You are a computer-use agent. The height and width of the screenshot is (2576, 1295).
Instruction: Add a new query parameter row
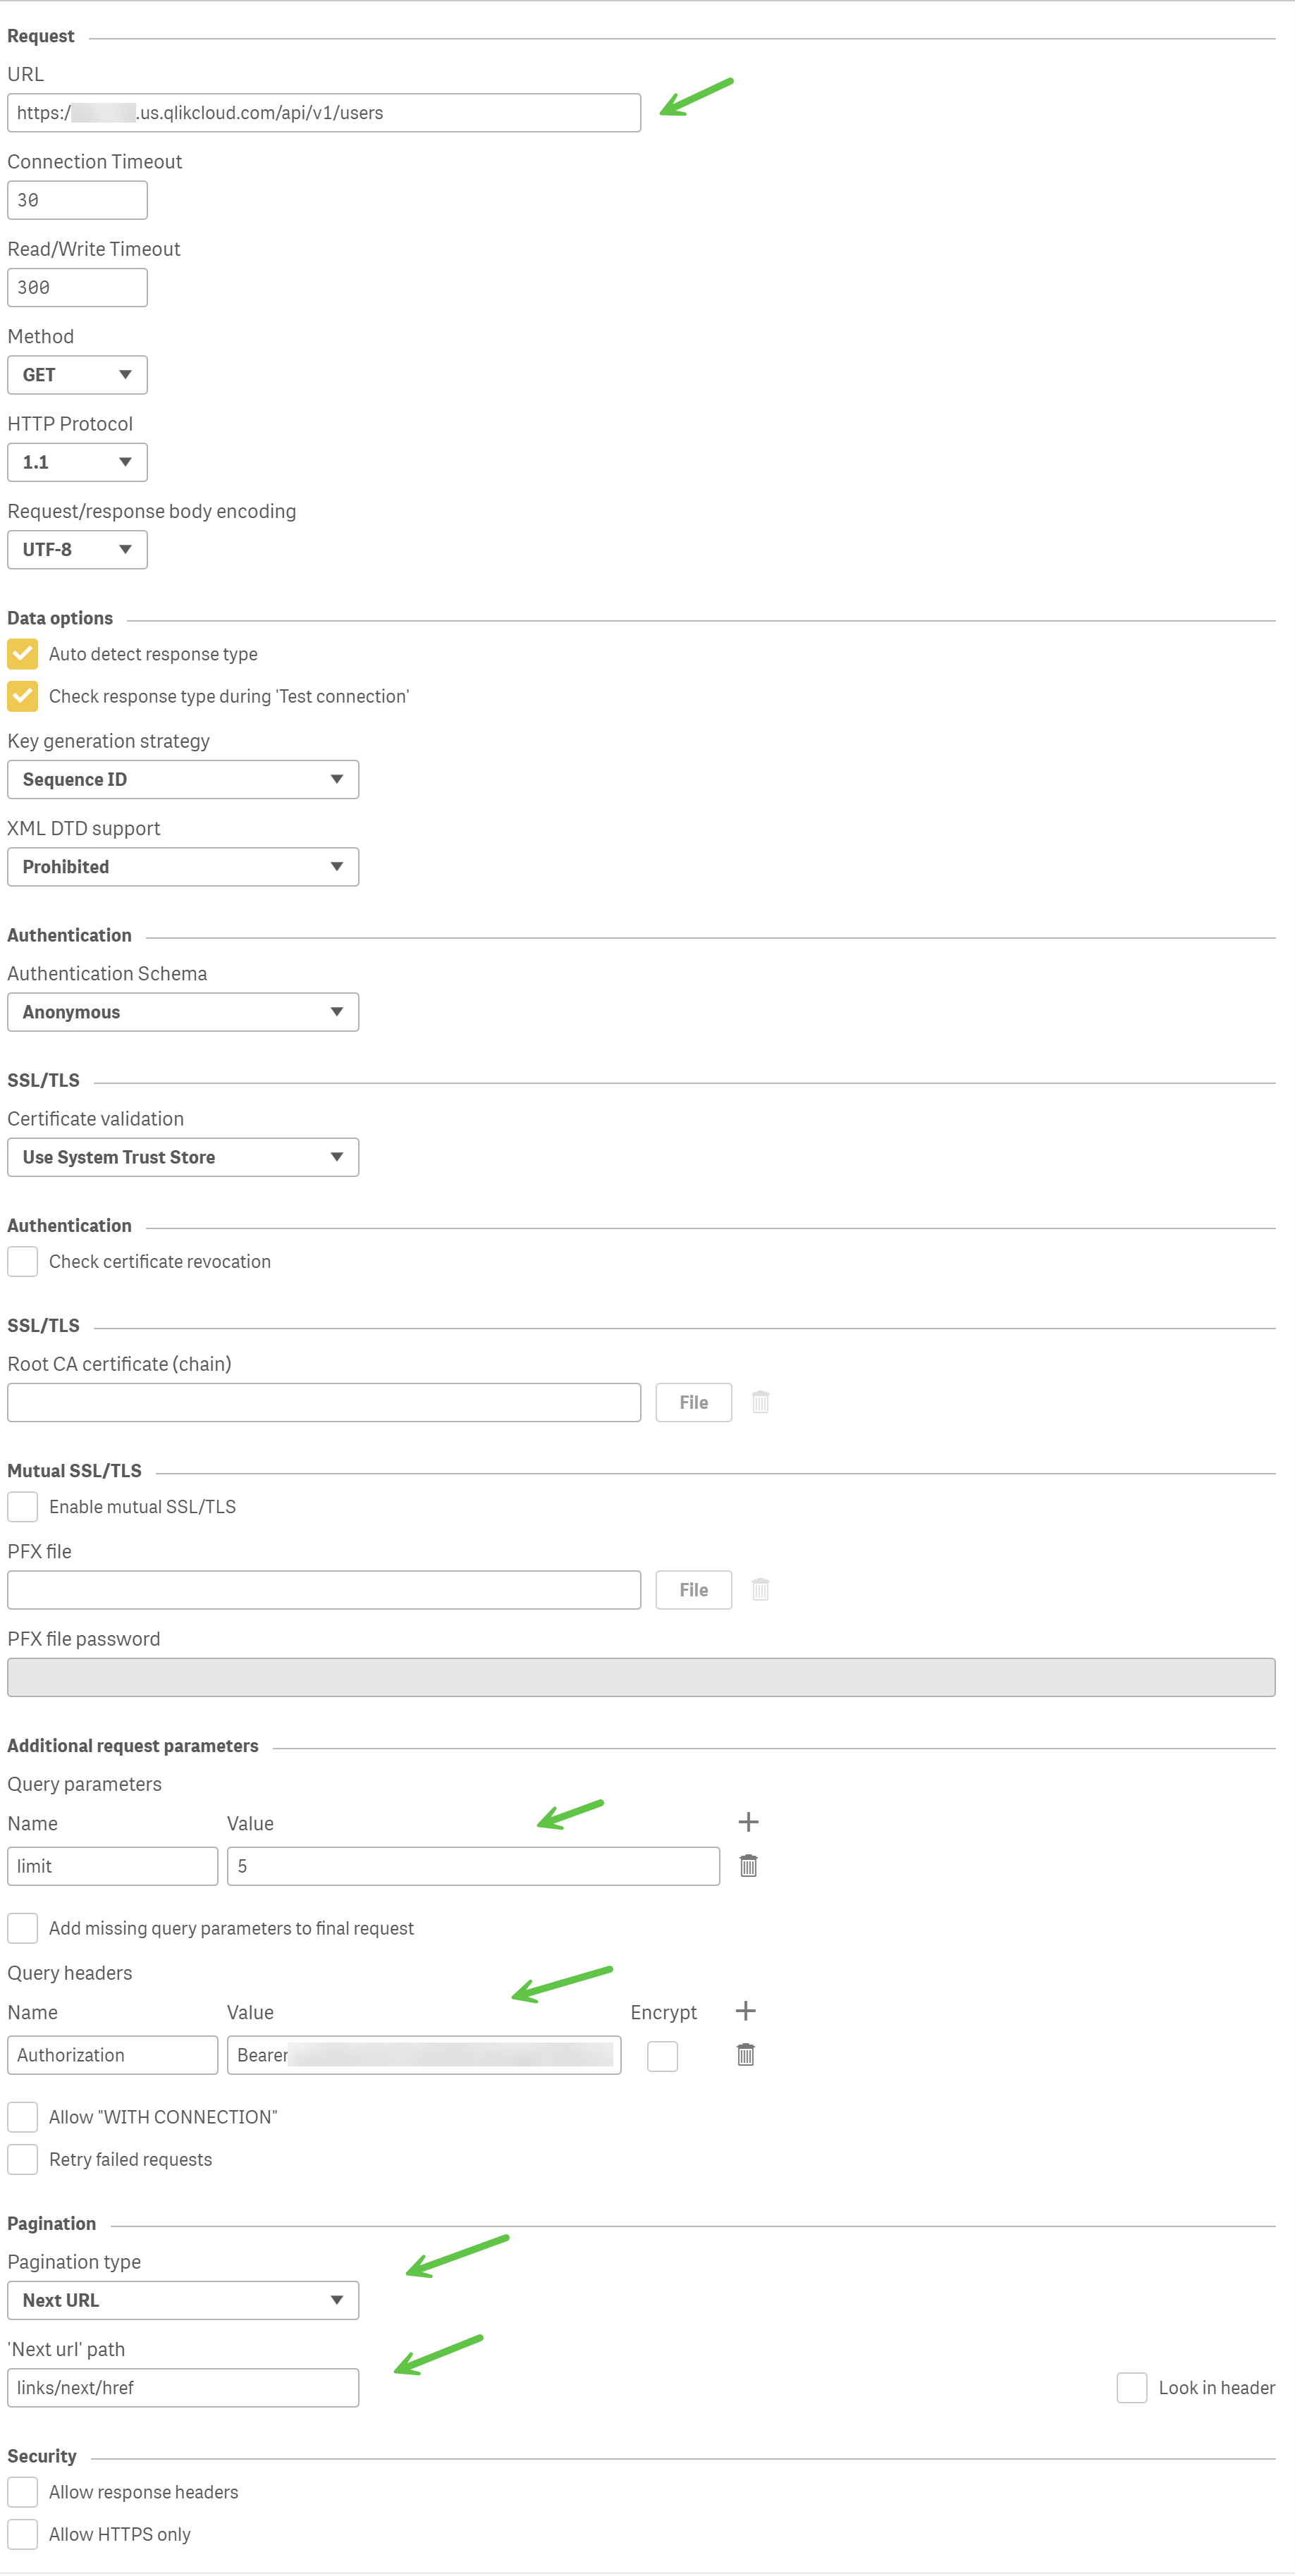coord(748,1822)
